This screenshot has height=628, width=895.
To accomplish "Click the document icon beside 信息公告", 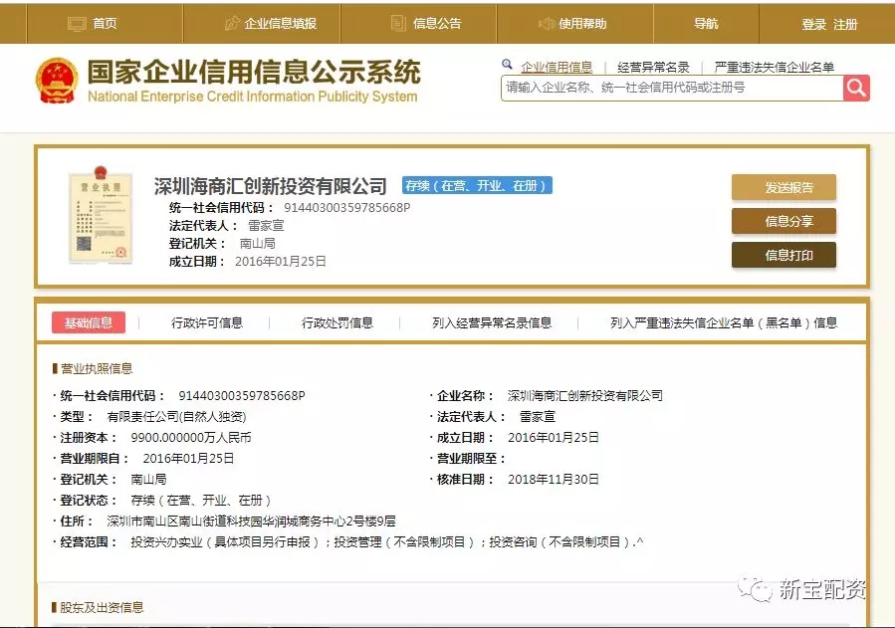I will [x=398, y=23].
